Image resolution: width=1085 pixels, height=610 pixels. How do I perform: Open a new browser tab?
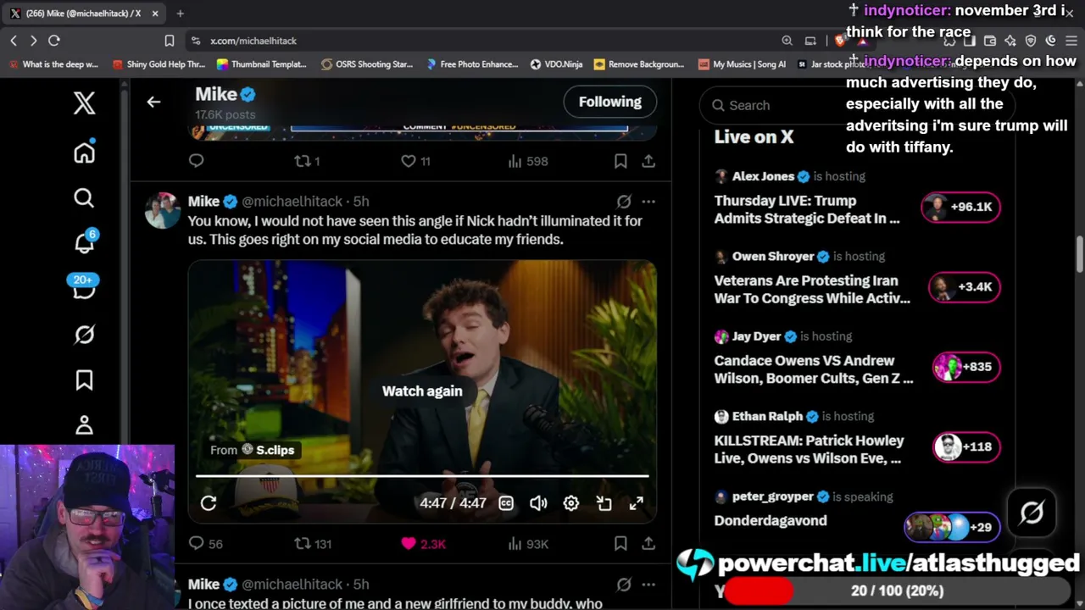(x=181, y=14)
